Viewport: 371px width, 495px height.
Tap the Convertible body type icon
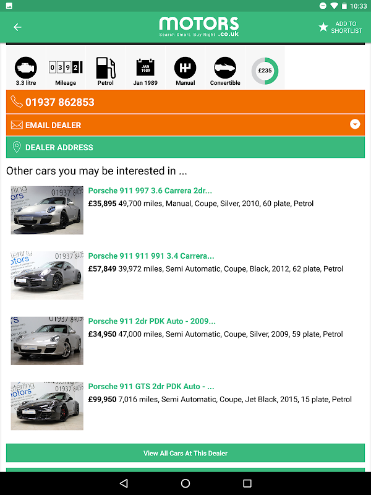225,67
